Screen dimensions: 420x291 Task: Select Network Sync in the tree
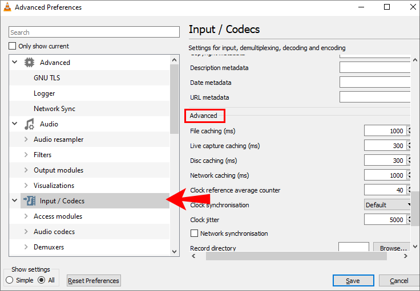tap(54, 109)
